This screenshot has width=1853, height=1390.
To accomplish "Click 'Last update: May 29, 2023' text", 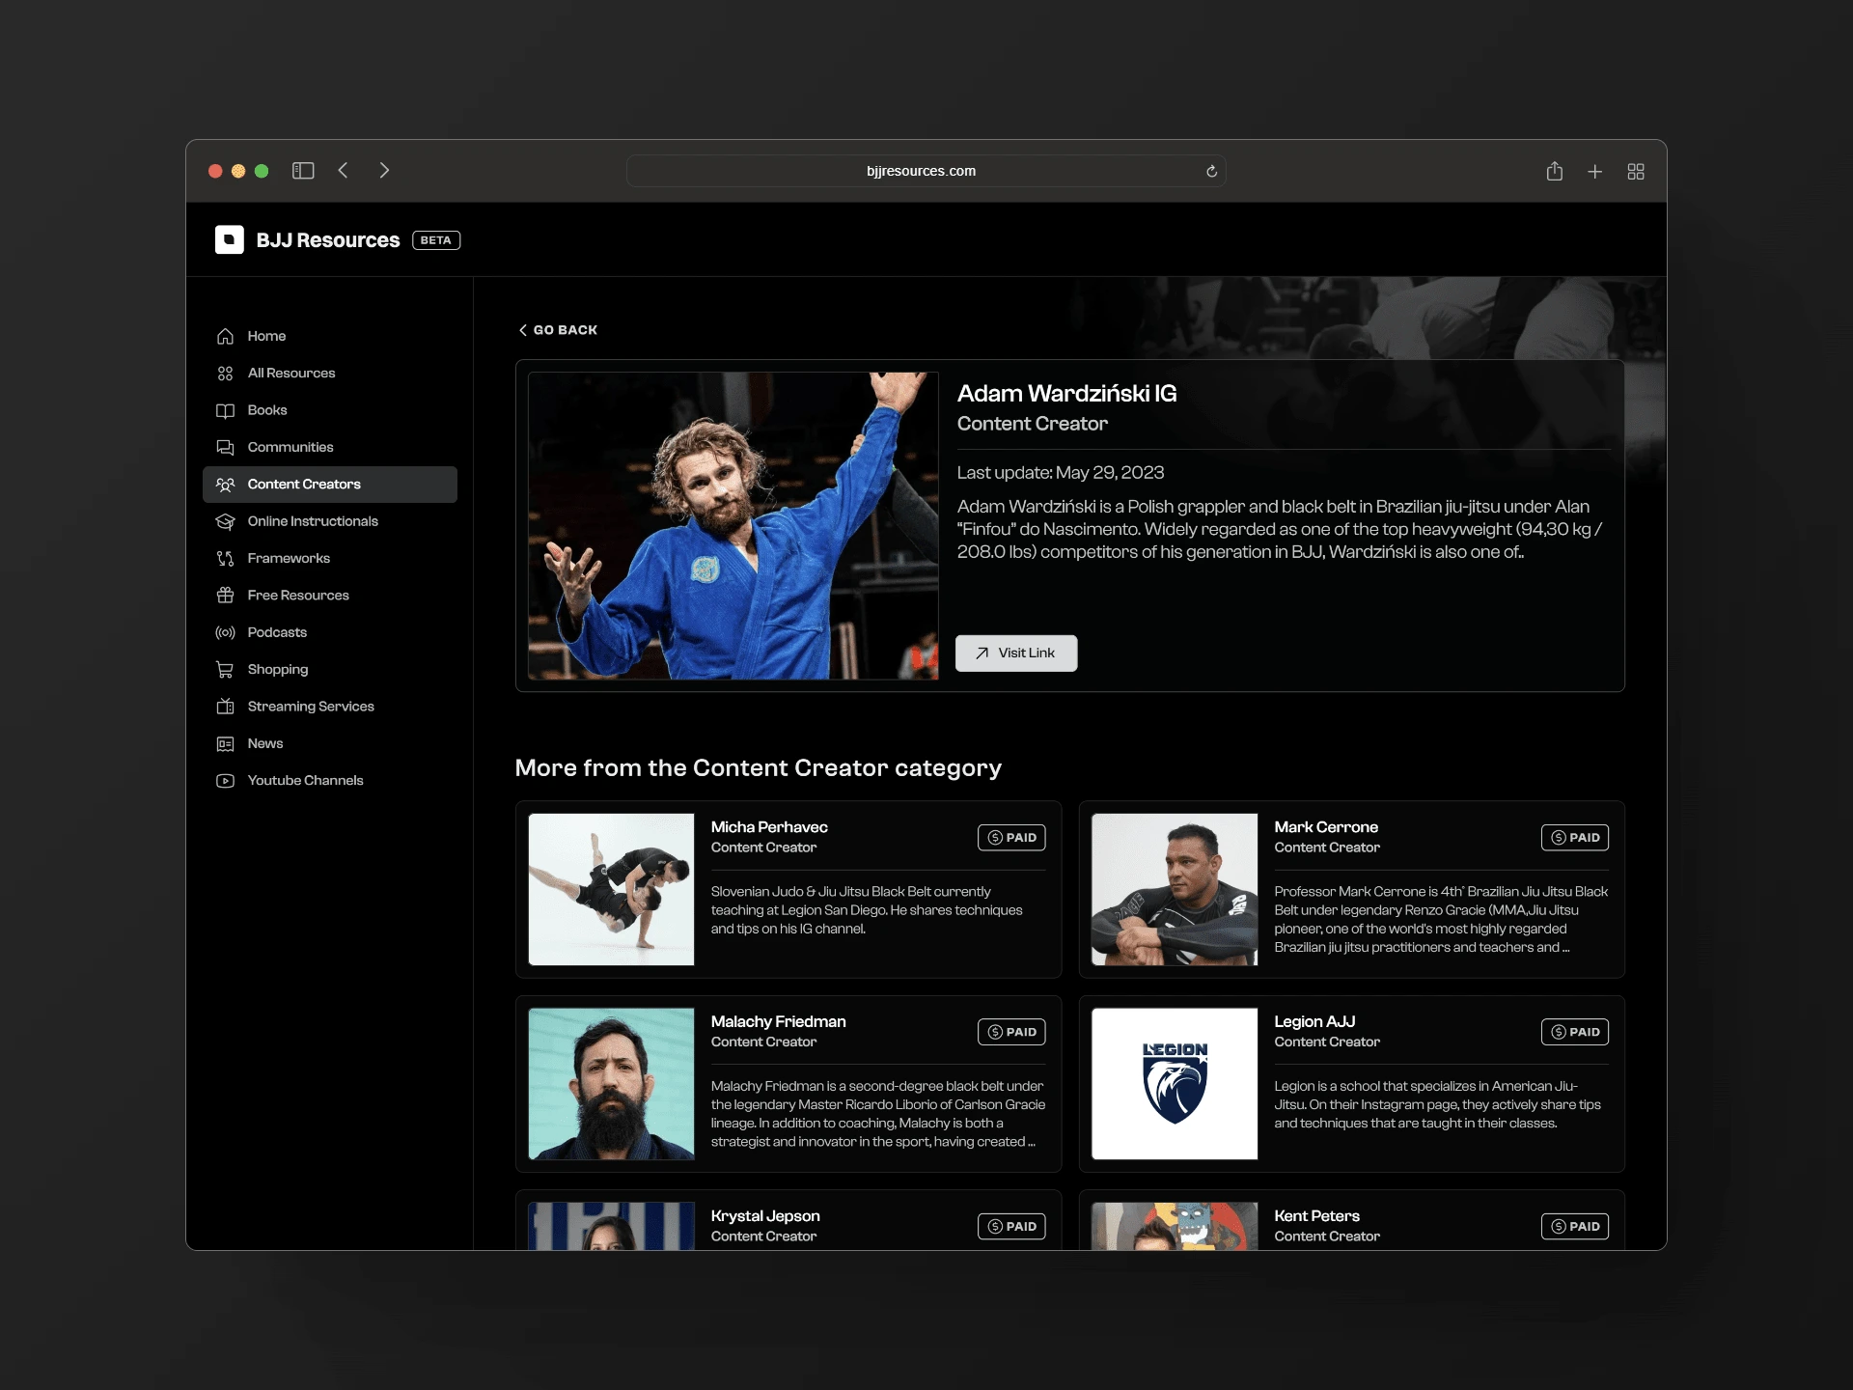I will [1060, 473].
